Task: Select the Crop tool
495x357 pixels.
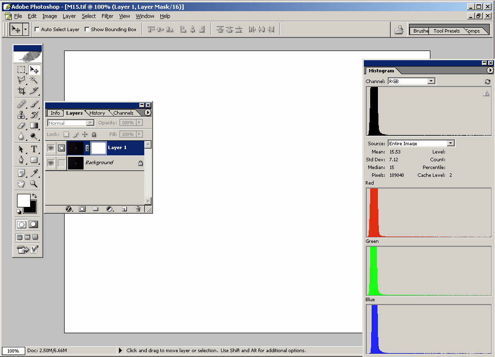Action: (21, 91)
